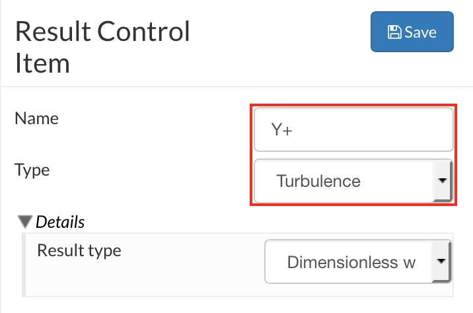Click the Name field label

(x=36, y=118)
